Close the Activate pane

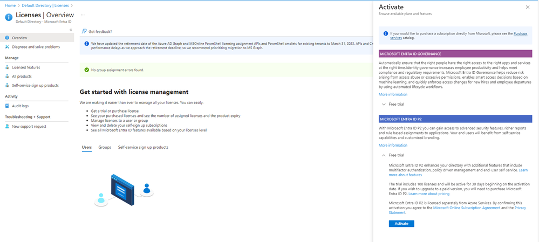tap(528, 7)
